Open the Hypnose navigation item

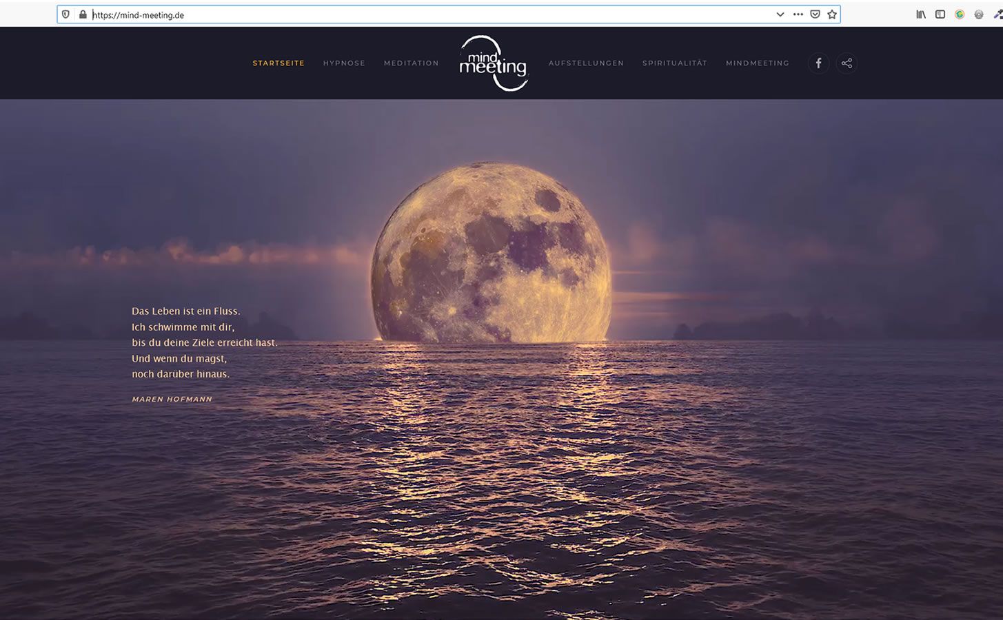click(344, 63)
